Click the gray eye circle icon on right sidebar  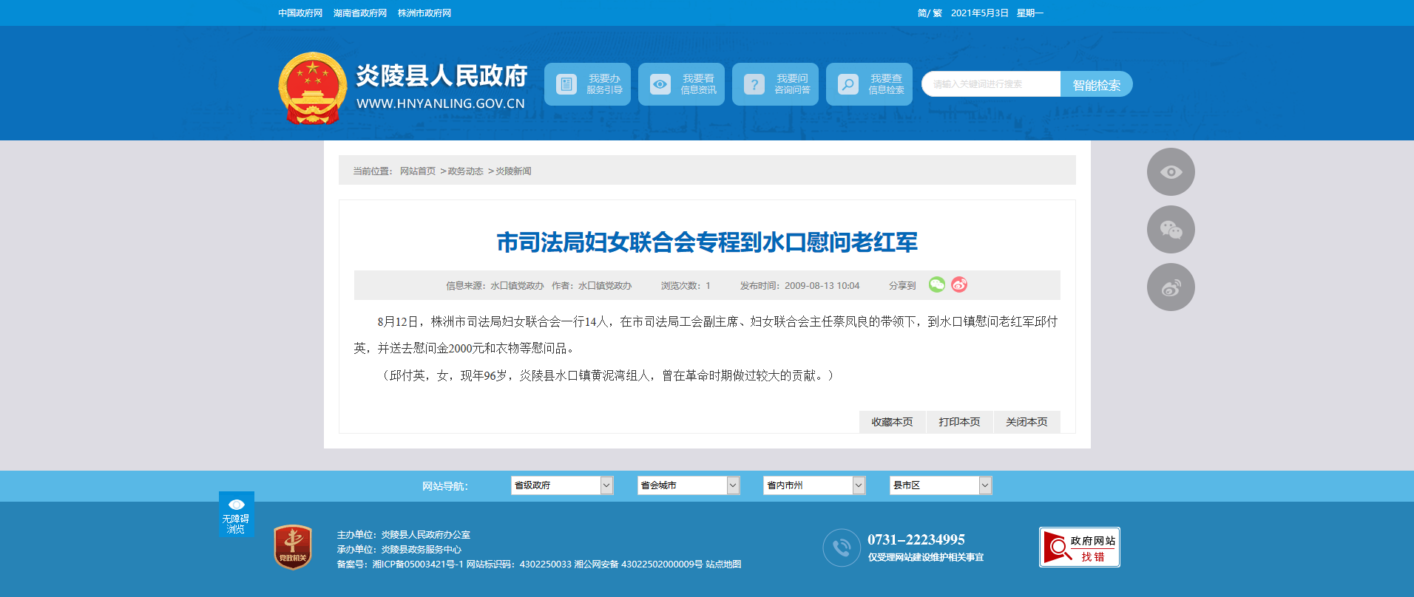click(x=1170, y=172)
